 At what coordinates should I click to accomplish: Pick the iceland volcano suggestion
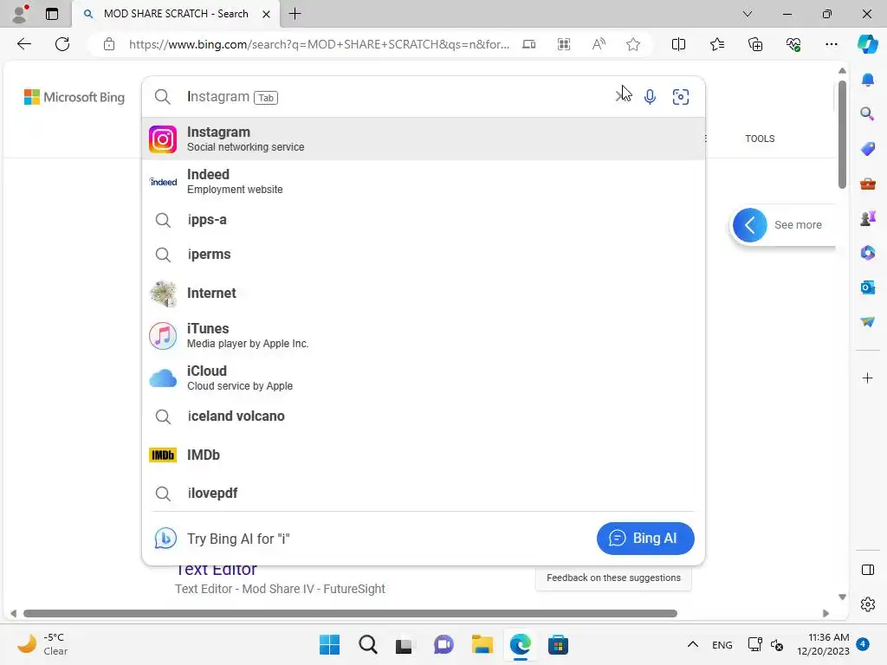click(423, 416)
